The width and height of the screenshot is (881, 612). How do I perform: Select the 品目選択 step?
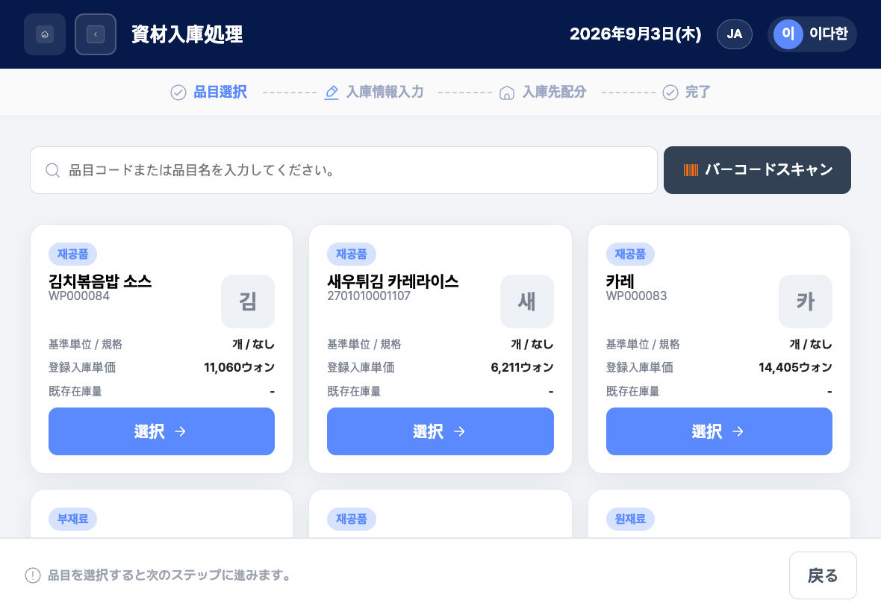(209, 92)
